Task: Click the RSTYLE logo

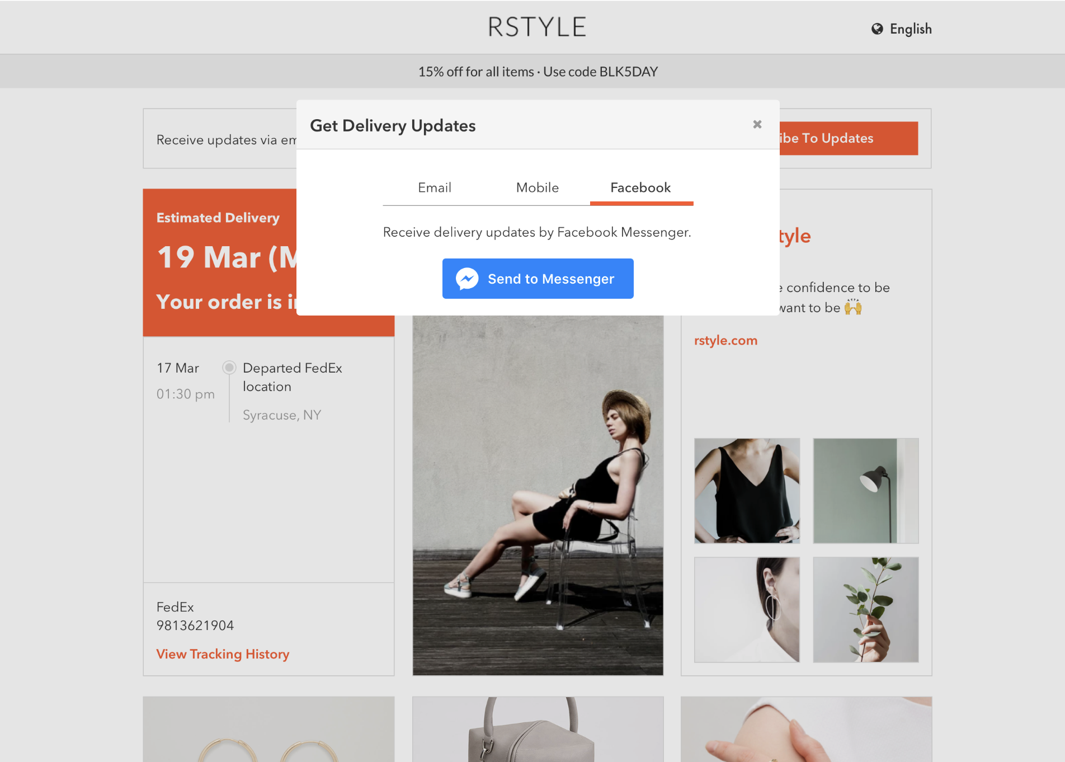Action: [537, 27]
